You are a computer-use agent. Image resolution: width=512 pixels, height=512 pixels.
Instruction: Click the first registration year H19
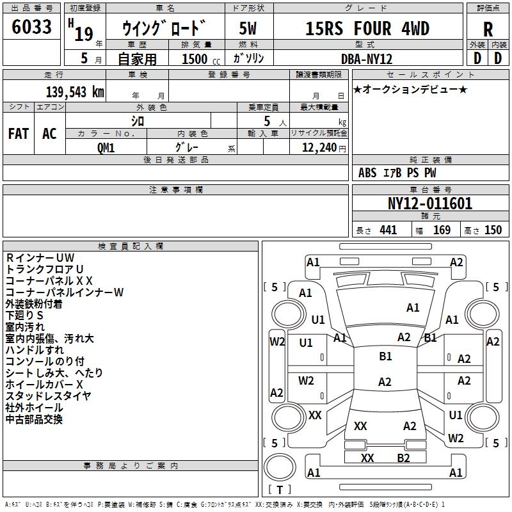(x=81, y=30)
